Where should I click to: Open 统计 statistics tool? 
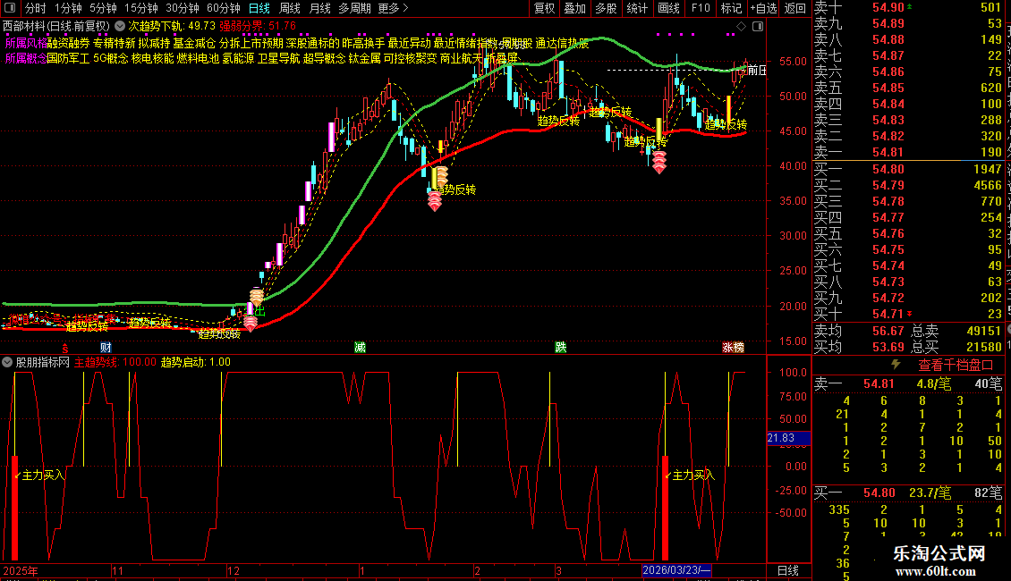(637, 8)
